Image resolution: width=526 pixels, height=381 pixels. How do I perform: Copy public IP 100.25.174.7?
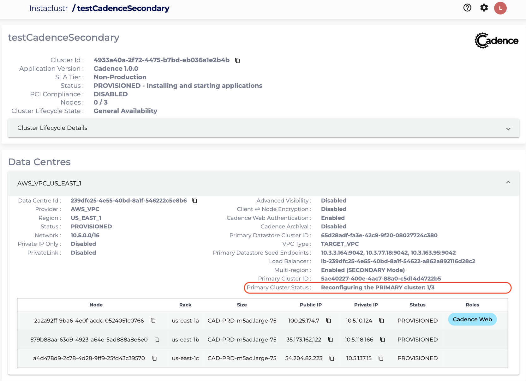[x=328, y=321]
